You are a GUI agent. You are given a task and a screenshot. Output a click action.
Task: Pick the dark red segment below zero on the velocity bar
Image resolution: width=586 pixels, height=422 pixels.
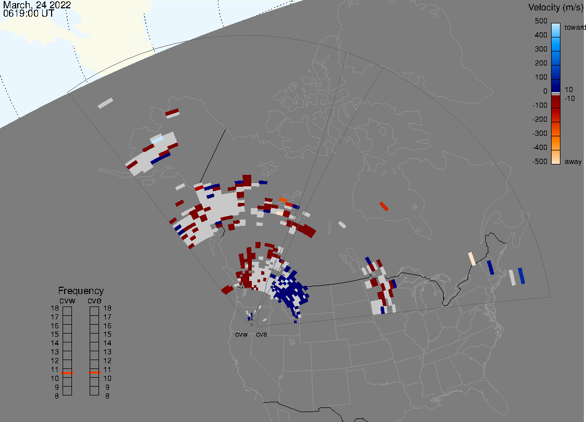tap(556, 101)
